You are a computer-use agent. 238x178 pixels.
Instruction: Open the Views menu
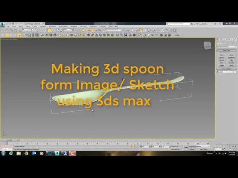pos(28,27)
